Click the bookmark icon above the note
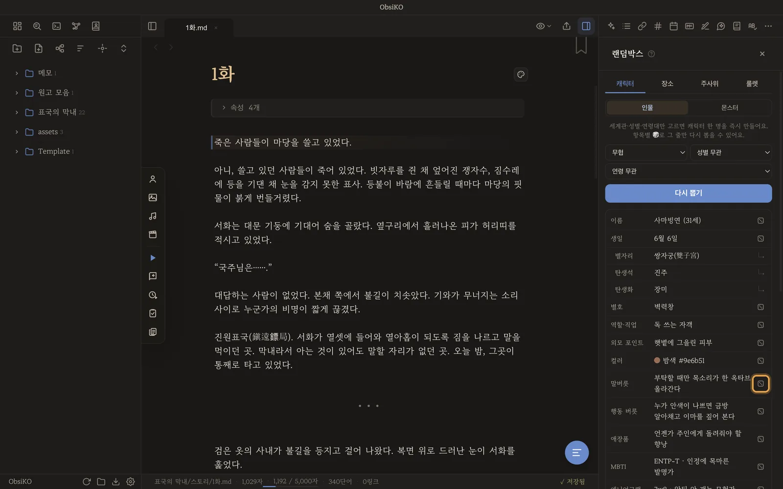Screen dimensions: 783x489 coord(581,45)
